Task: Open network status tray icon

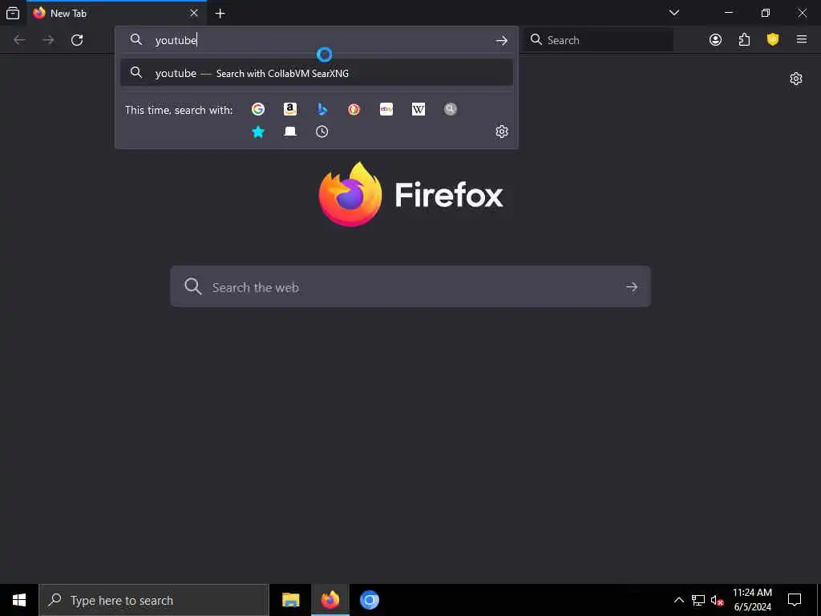Action: pos(698,600)
